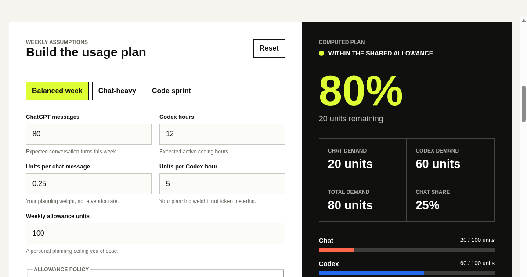The image size is (527, 277).
Task: Click the 'COMPUTED PLAN' label
Action: point(342,42)
